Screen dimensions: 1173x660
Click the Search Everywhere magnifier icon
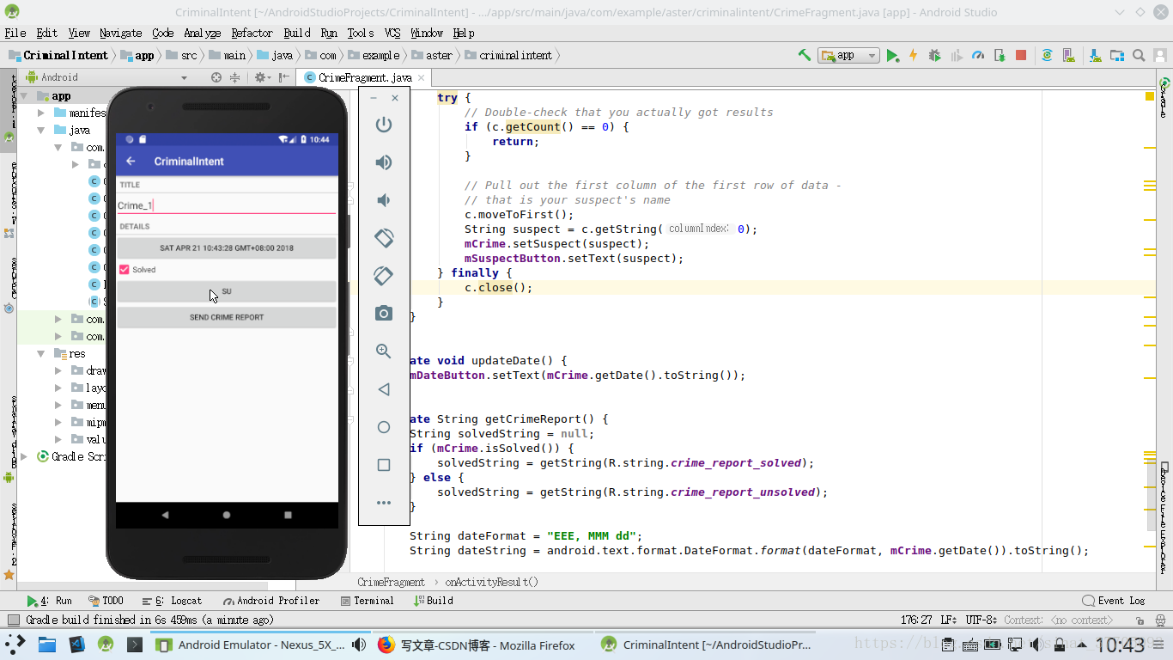[x=1139, y=55]
